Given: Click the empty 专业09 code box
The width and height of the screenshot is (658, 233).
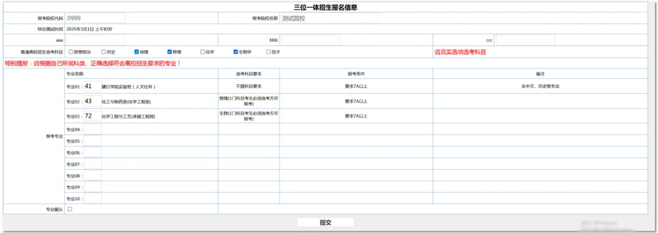Looking at the screenshot, I should tap(93, 187).
